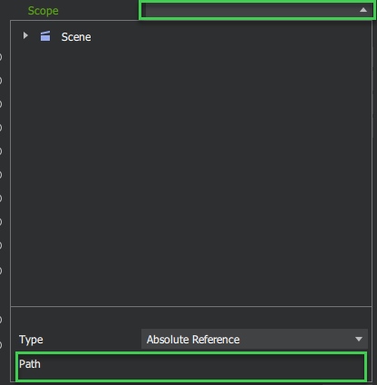This screenshot has width=377, height=385.
Task: Click blank space right of the Scene label
Action: (x=229, y=37)
